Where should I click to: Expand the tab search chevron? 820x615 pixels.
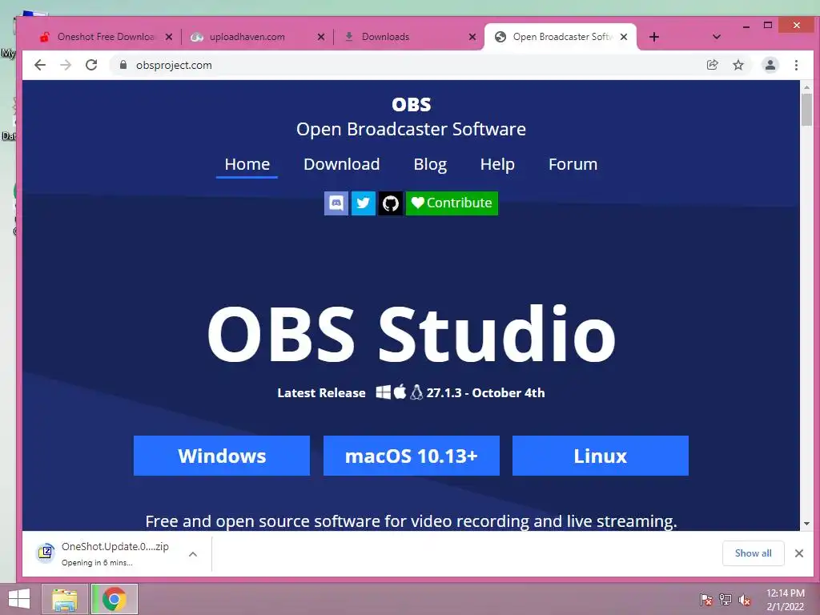pos(717,37)
